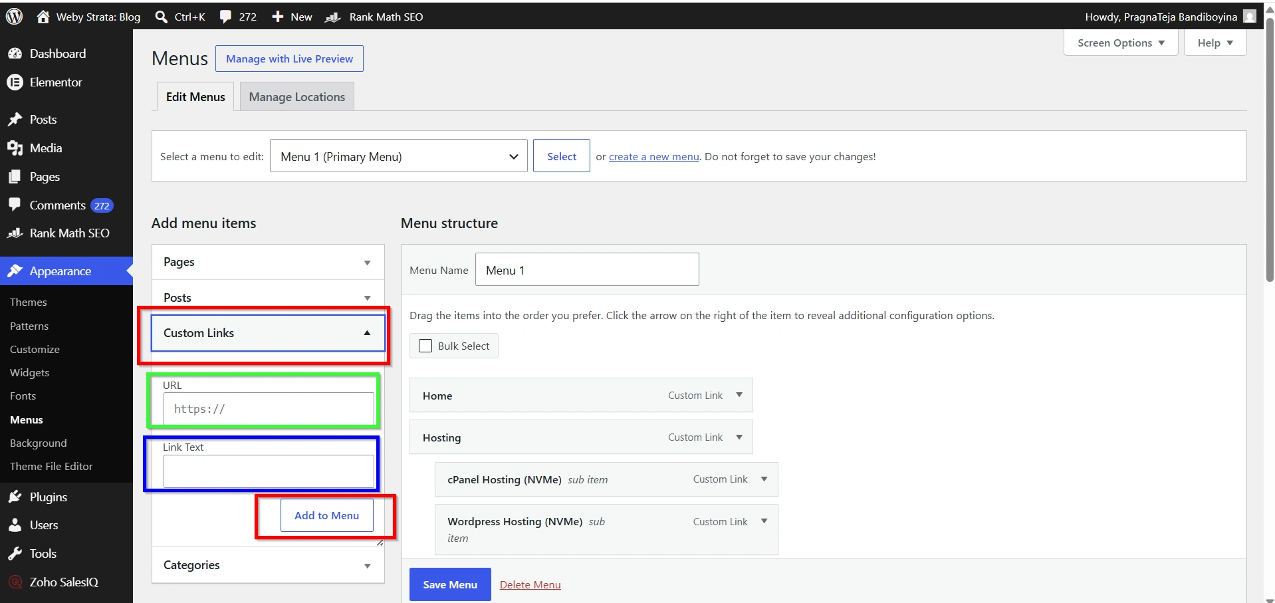The height and width of the screenshot is (603, 1275).
Task: Focus the Link Text input field
Action: [269, 471]
